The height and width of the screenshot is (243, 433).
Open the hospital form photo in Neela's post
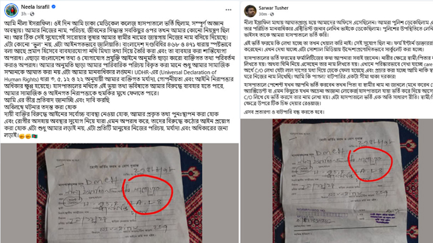tap(119, 193)
